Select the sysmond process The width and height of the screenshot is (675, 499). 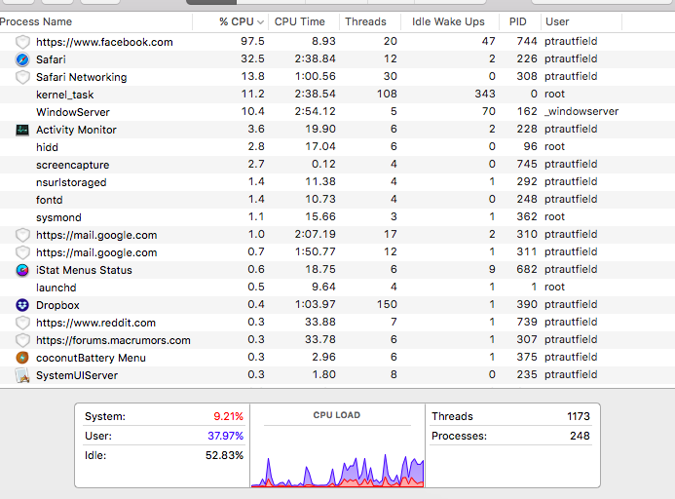[58, 217]
